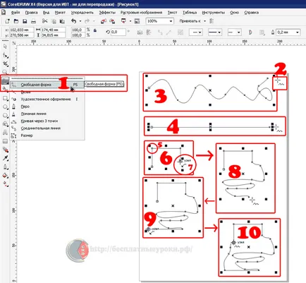Click the object height field 34,815 мм
The width and height of the screenshot is (306, 283).
click(53, 35)
